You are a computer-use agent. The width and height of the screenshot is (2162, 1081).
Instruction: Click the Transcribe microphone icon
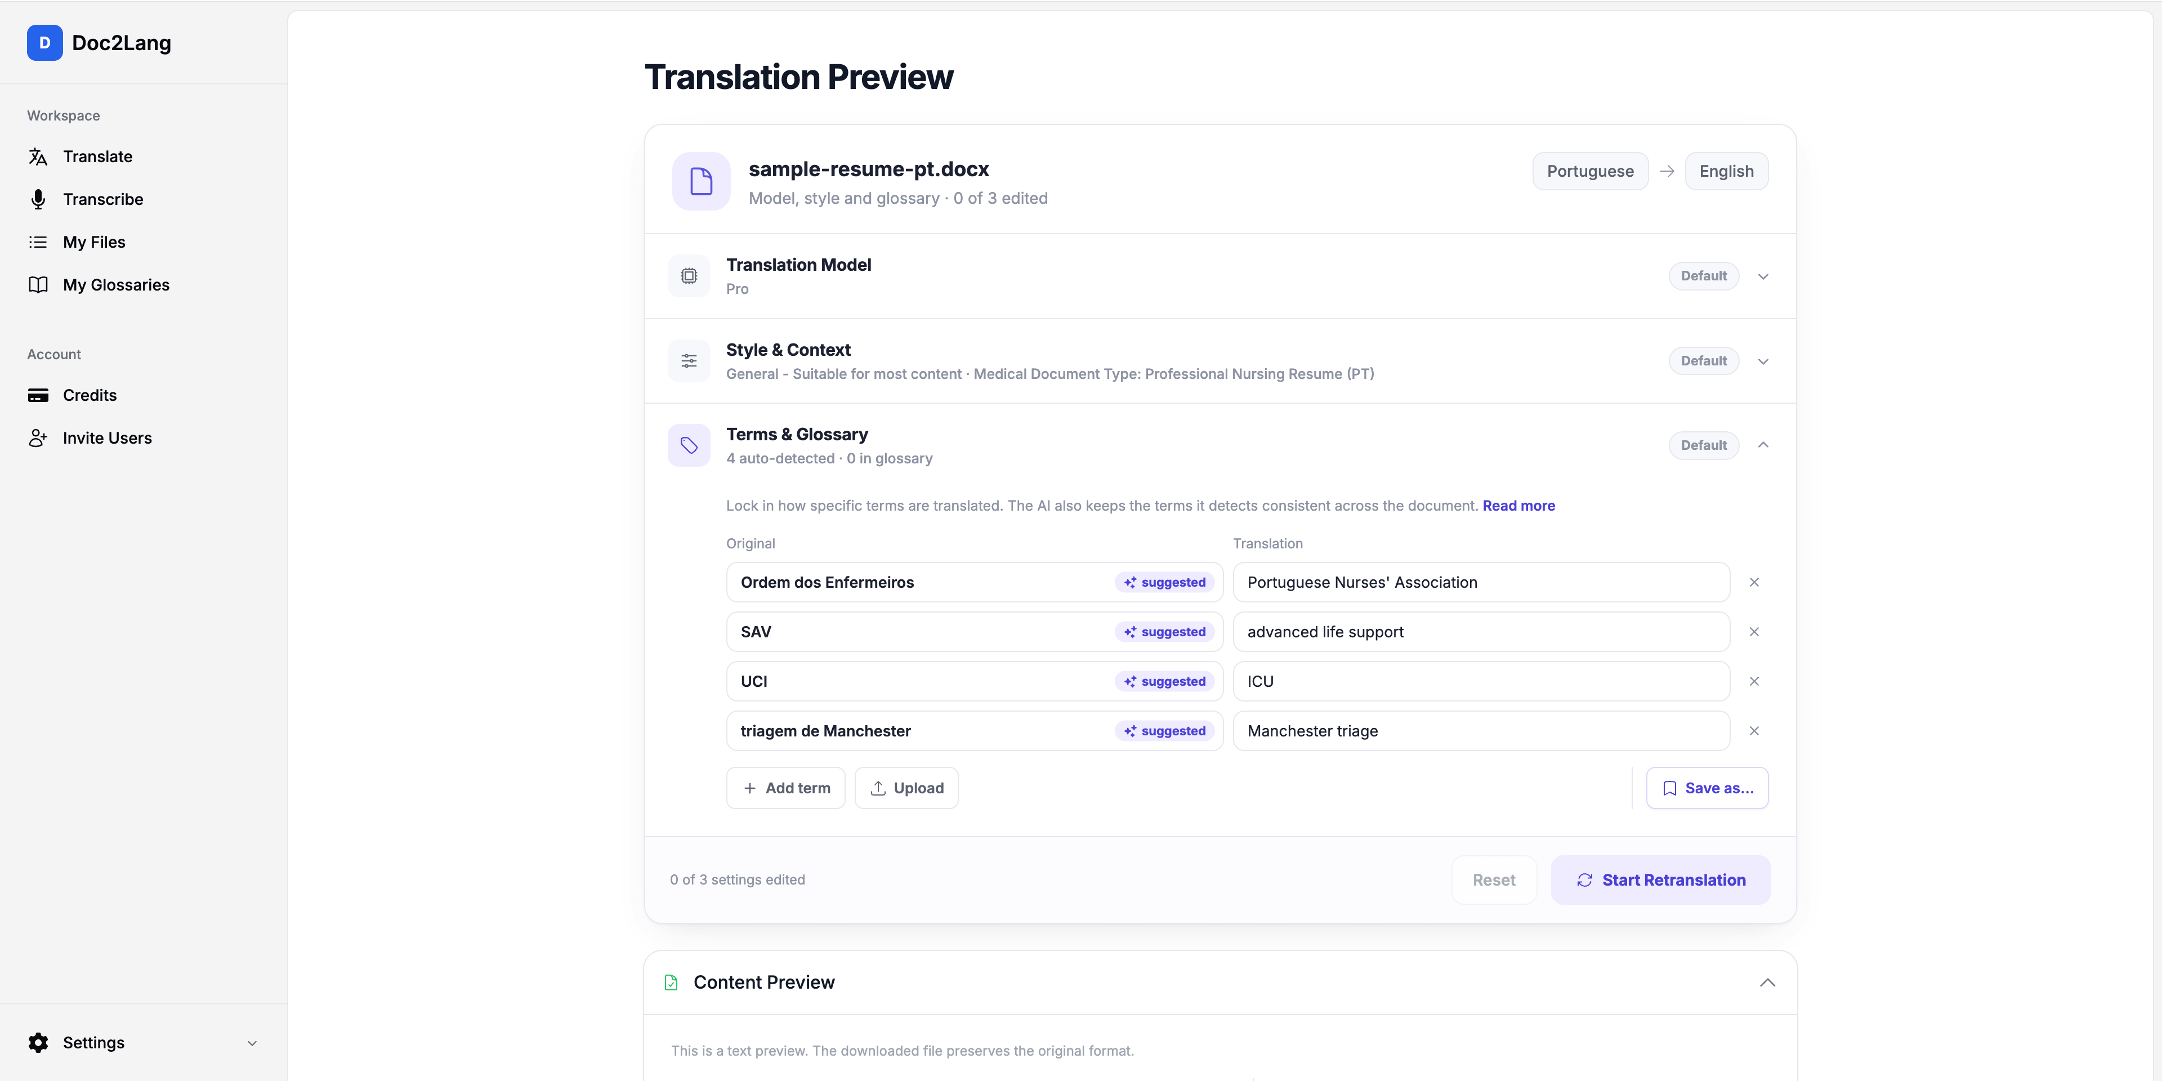pos(38,200)
